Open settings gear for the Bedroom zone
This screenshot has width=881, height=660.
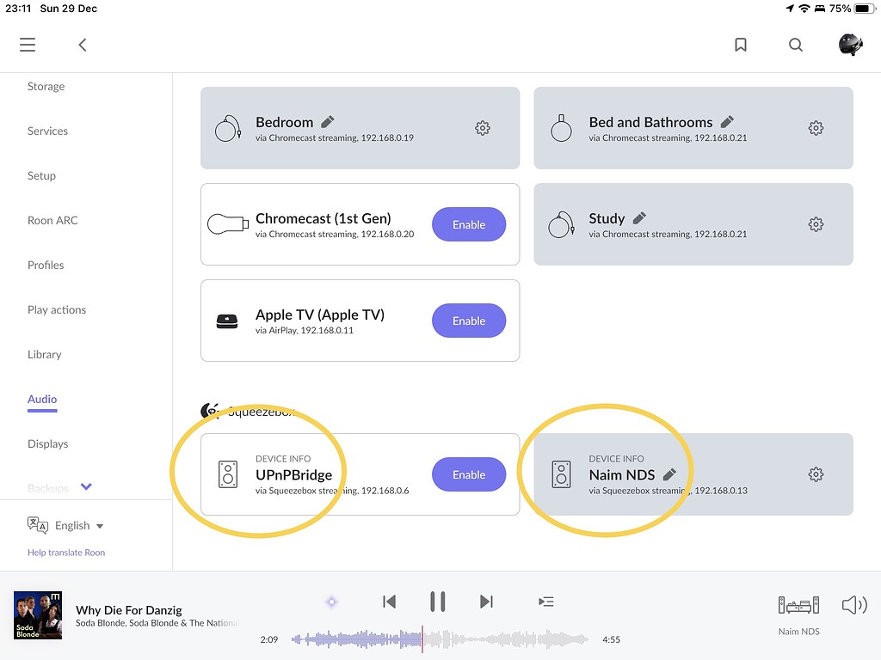483,127
